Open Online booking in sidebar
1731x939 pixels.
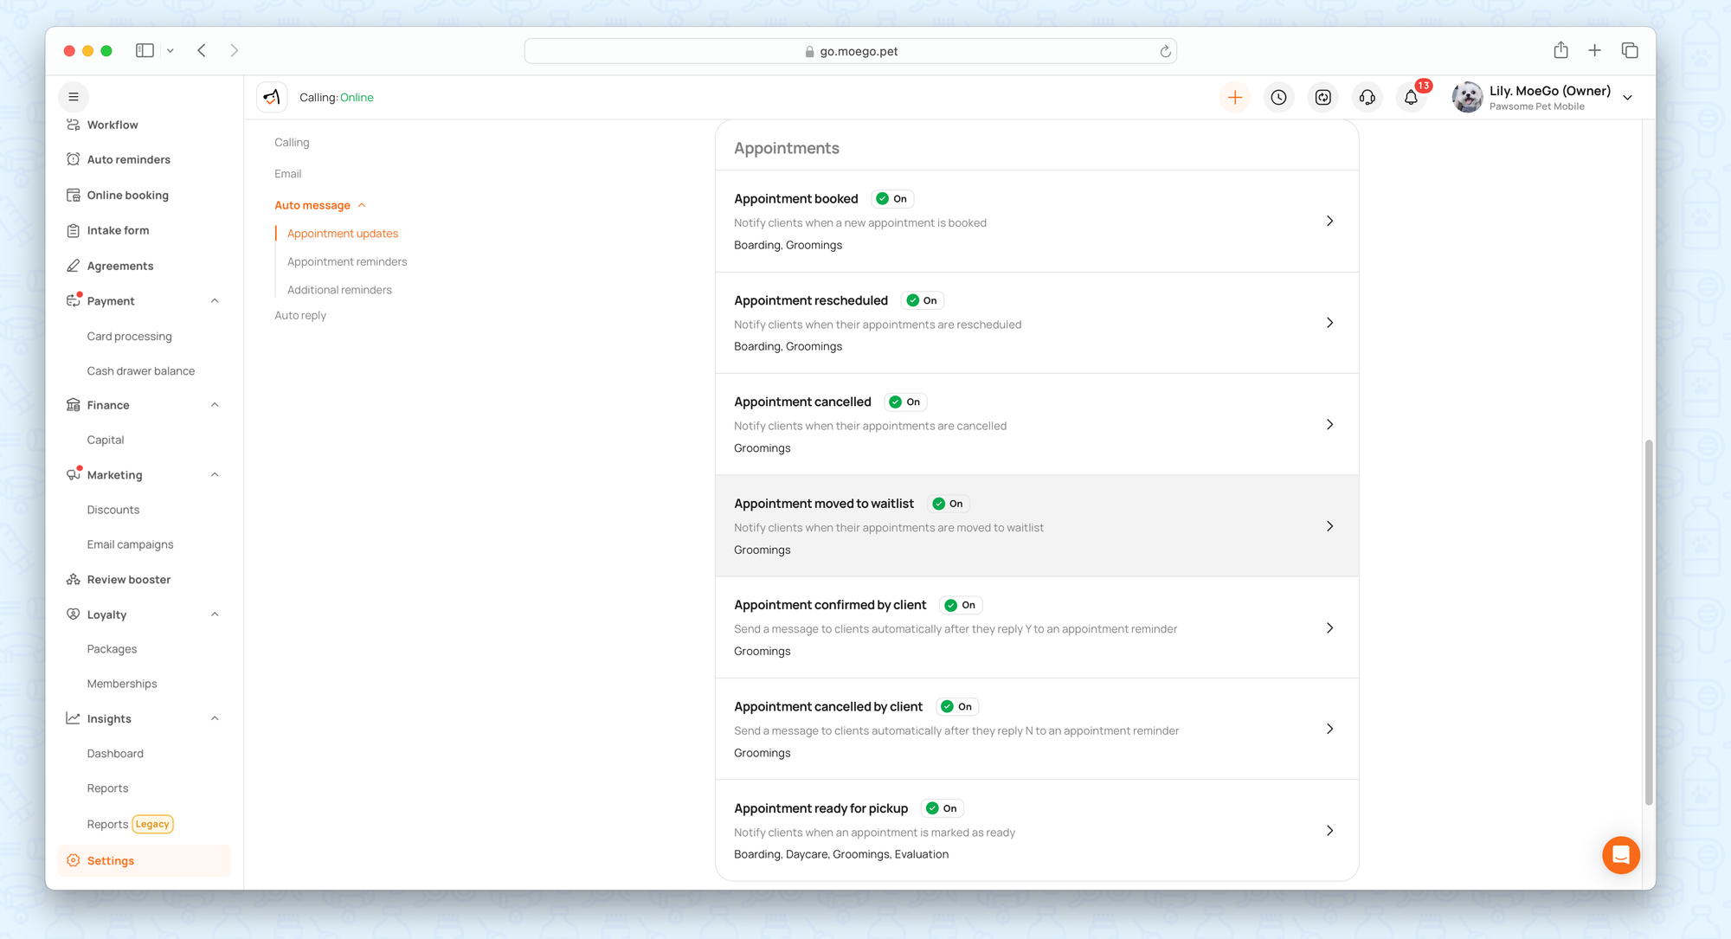tap(127, 196)
